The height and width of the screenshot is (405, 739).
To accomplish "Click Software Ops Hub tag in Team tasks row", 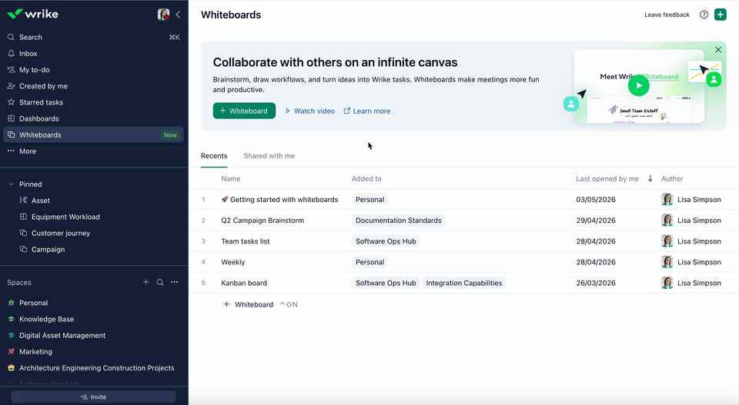I will (x=386, y=241).
